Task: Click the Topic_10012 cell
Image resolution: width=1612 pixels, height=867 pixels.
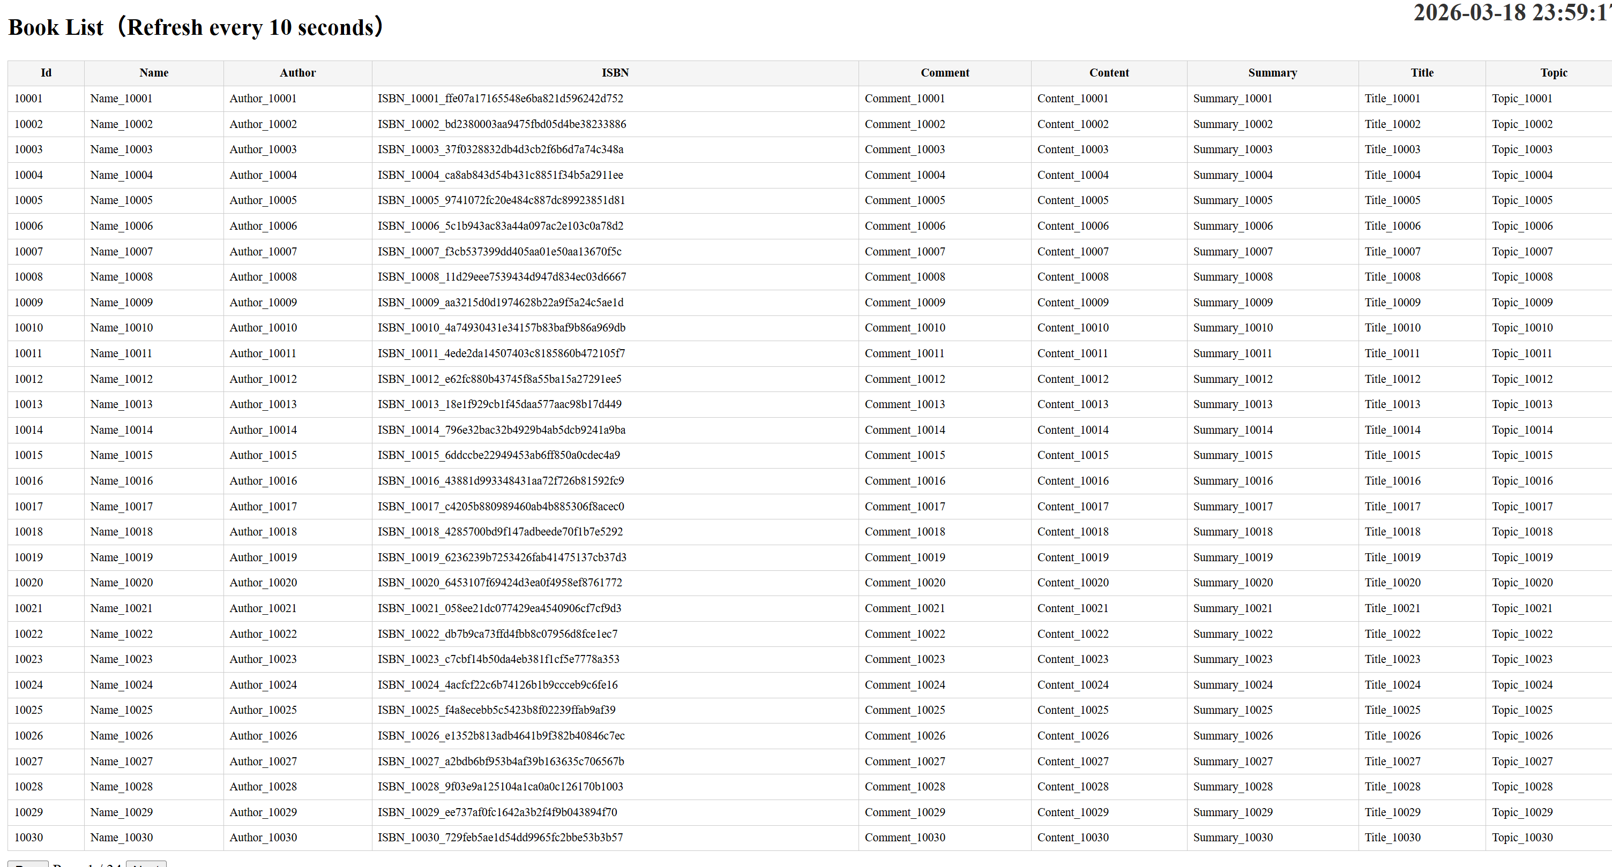Action: pyautogui.click(x=1553, y=379)
